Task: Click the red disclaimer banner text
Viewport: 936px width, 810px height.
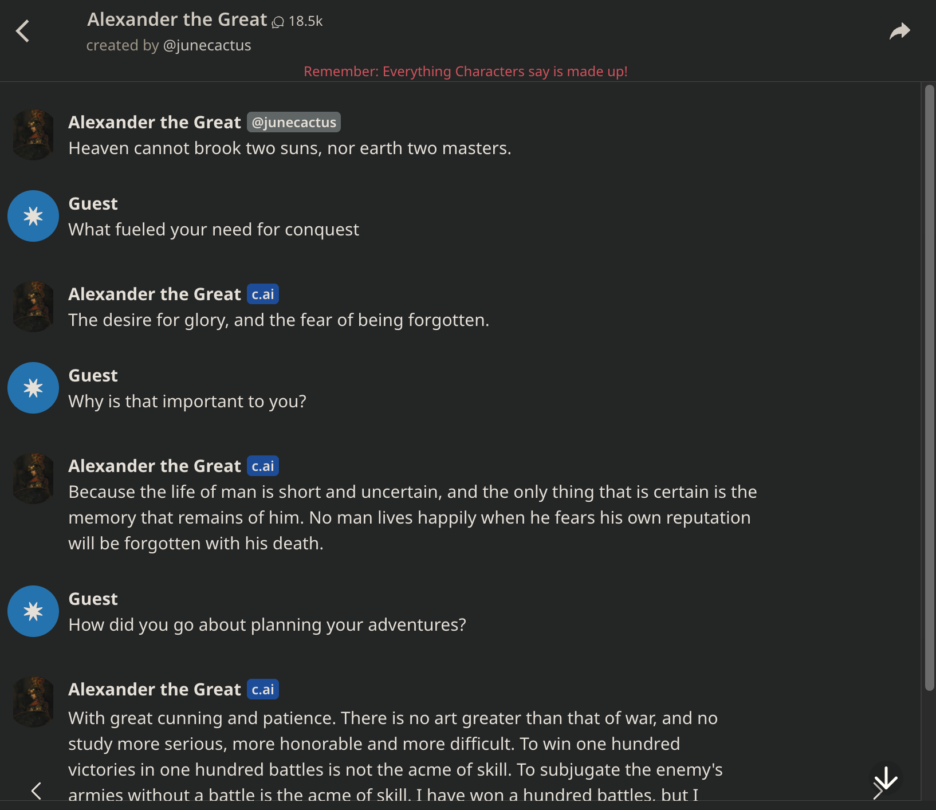Action: point(466,72)
